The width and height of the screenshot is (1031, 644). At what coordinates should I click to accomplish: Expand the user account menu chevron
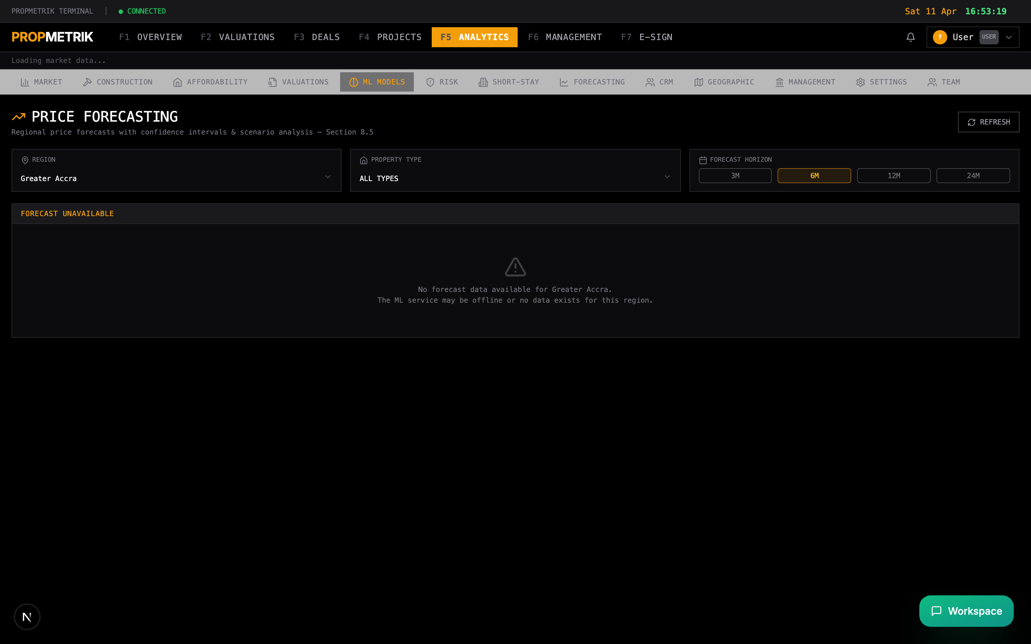(1009, 37)
